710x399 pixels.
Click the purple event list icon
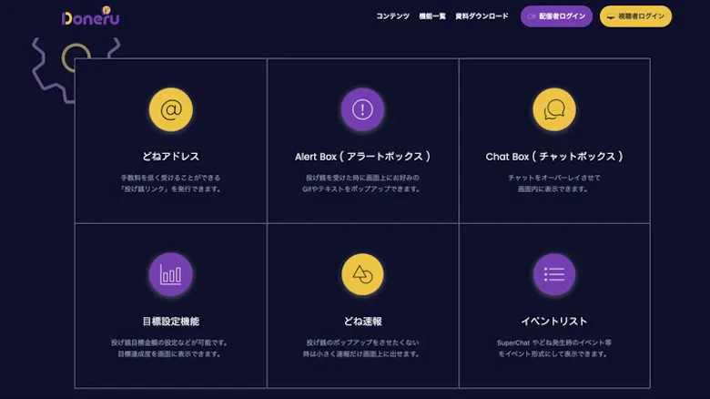554,274
